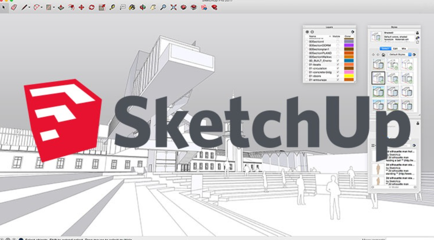Click the Layers panel title bar
The height and width of the screenshot is (240, 434).
click(x=329, y=27)
